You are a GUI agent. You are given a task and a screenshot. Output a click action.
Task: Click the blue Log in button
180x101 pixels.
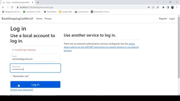tap(35, 84)
